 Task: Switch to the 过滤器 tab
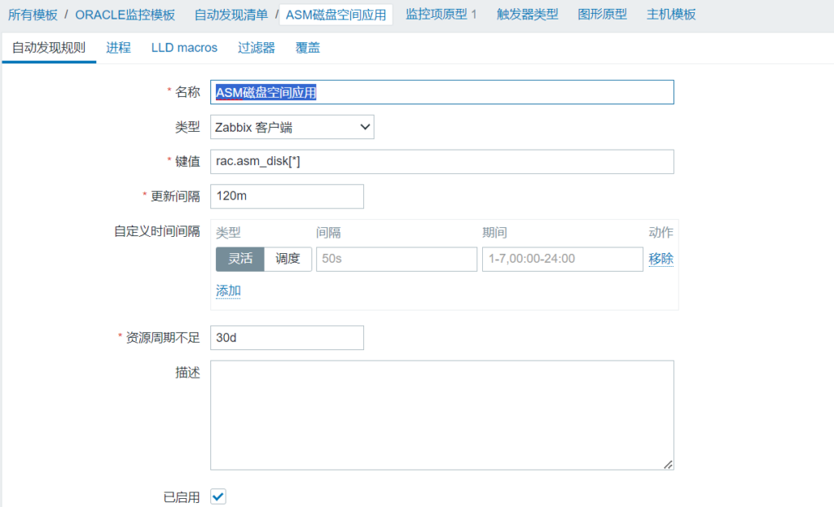(x=256, y=48)
